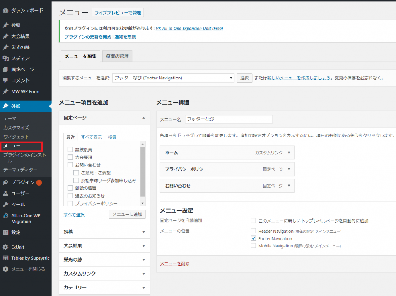Click the Tables by Supsystic icon
This screenshot has width=396, height=296.
point(5,258)
